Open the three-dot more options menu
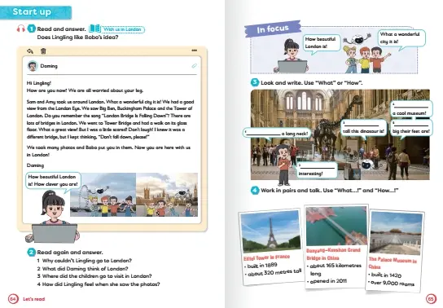 (195, 51)
